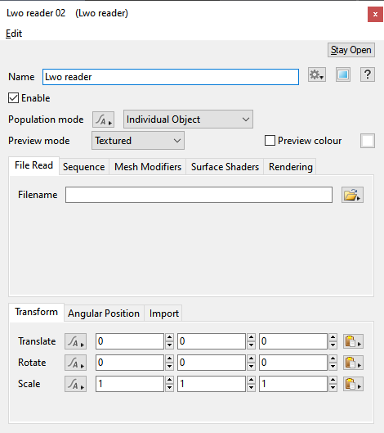Tick the Preview colour checkbox
This screenshot has height=433, width=384.
tap(270, 141)
